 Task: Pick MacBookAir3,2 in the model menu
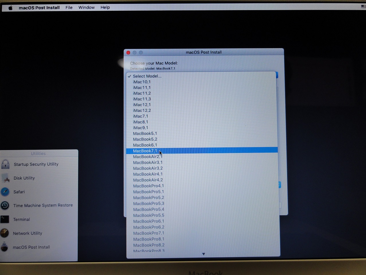click(x=202, y=168)
